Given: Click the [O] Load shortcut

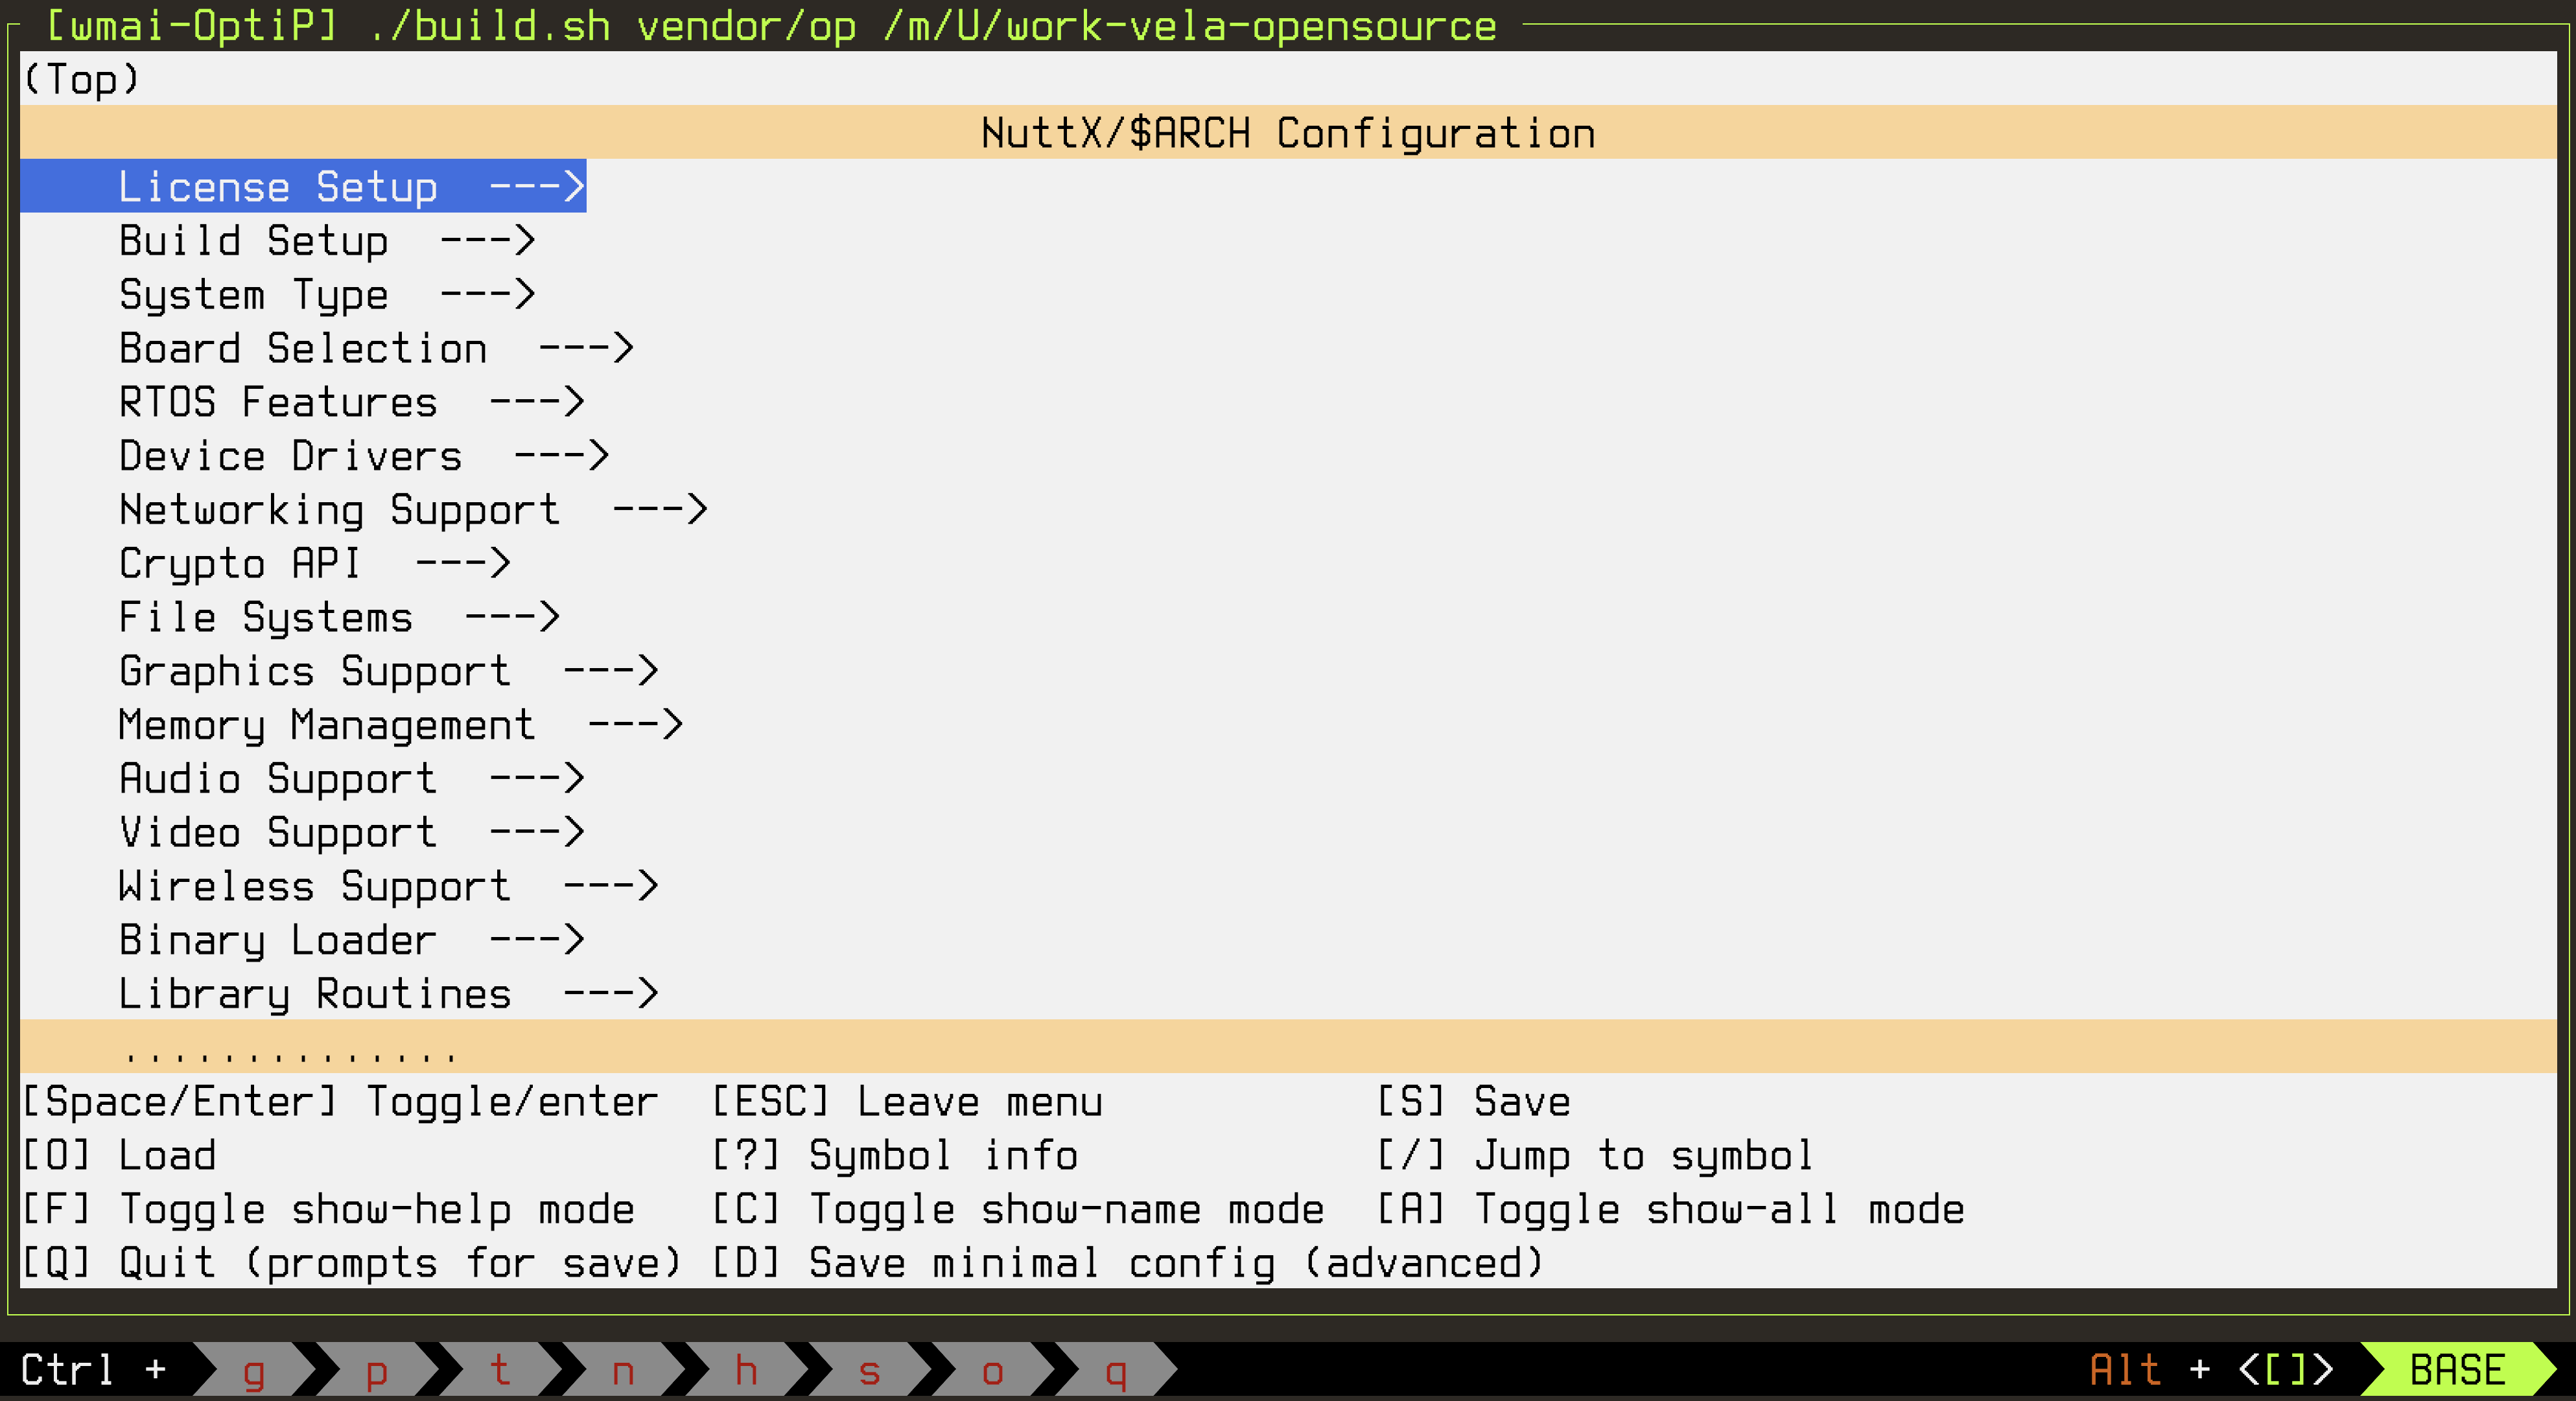Looking at the screenshot, I should [119, 1156].
